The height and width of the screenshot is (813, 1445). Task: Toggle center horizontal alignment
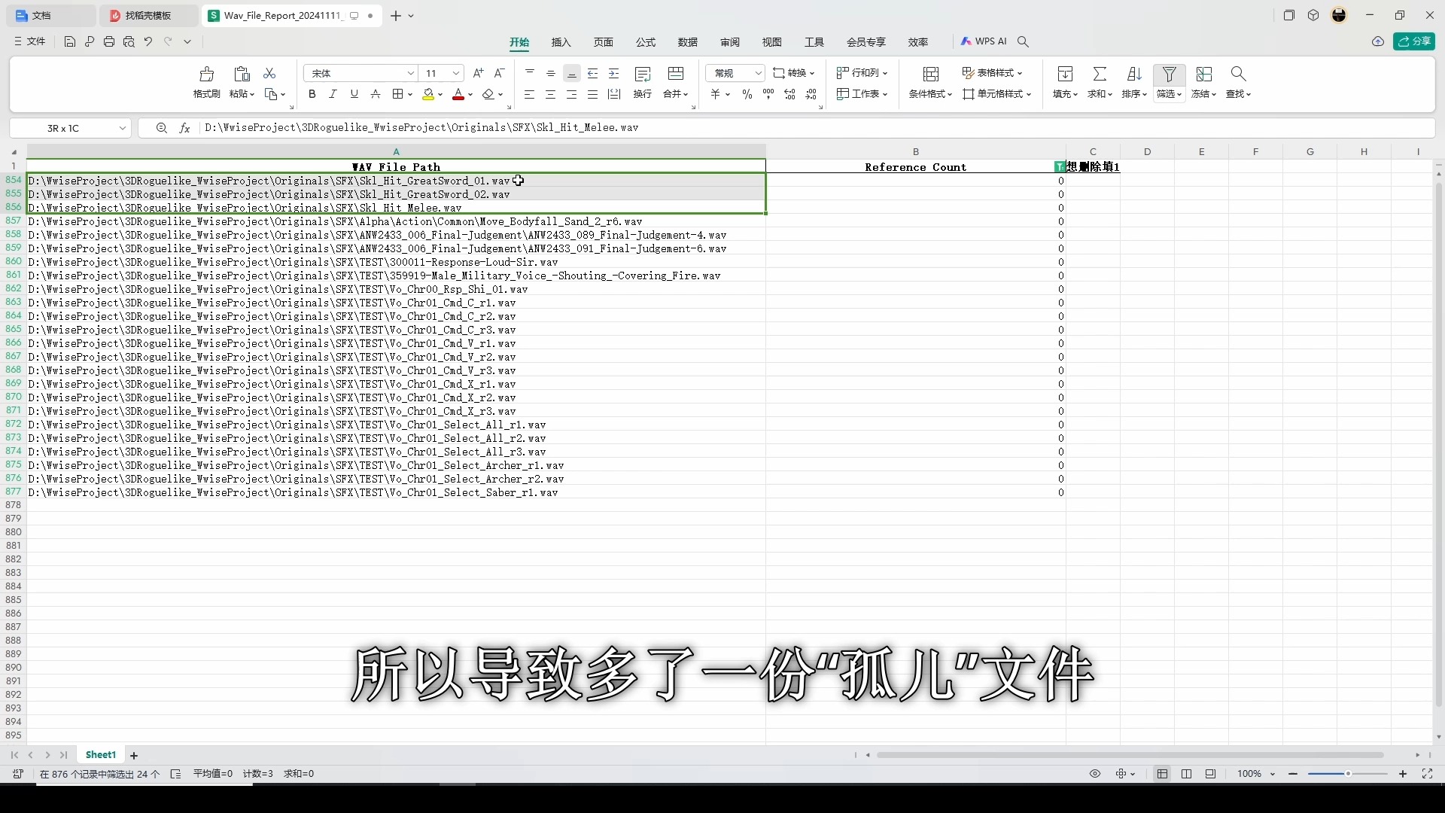(x=551, y=94)
